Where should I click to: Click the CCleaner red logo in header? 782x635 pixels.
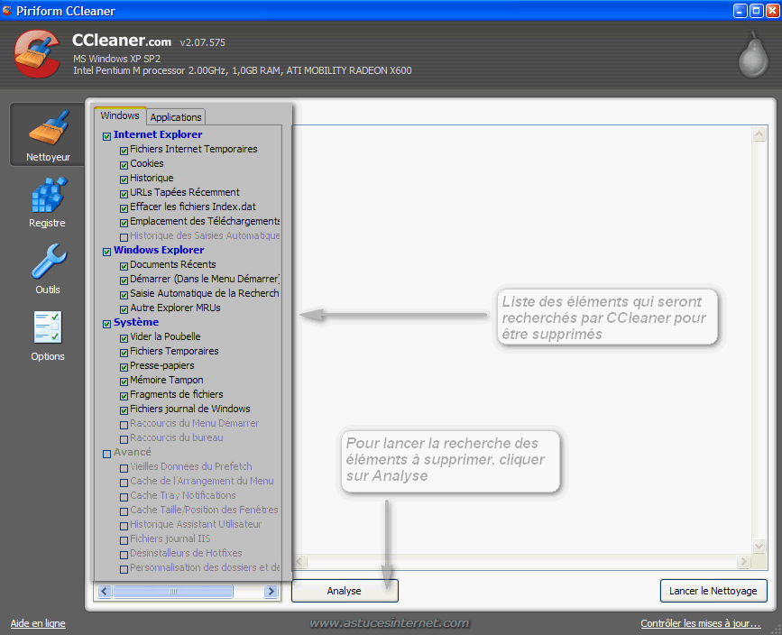(37, 53)
